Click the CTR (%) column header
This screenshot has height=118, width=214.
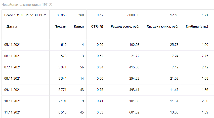97,27
